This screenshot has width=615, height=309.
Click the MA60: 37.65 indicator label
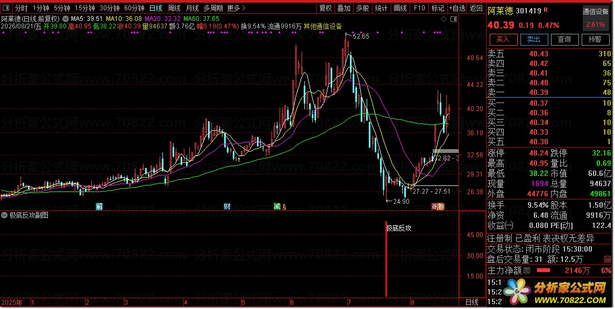[x=201, y=19]
